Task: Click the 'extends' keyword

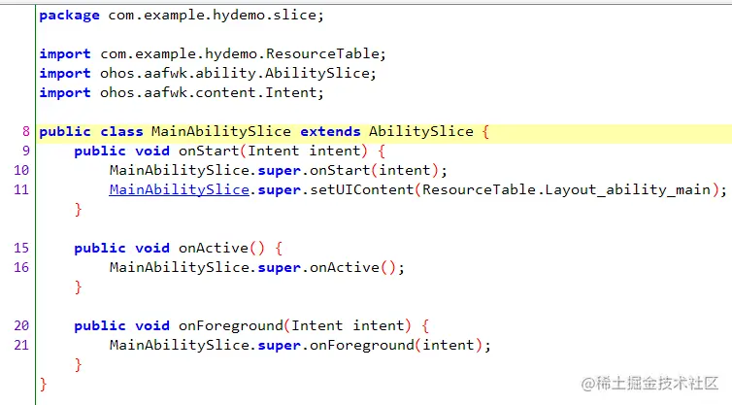Action: pos(330,132)
